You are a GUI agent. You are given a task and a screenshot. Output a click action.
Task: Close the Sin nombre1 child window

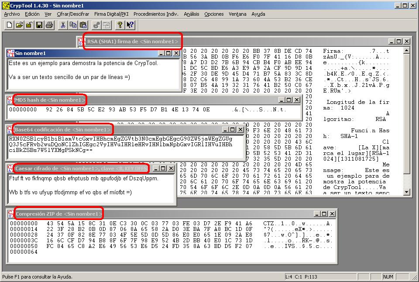(176, 53)
